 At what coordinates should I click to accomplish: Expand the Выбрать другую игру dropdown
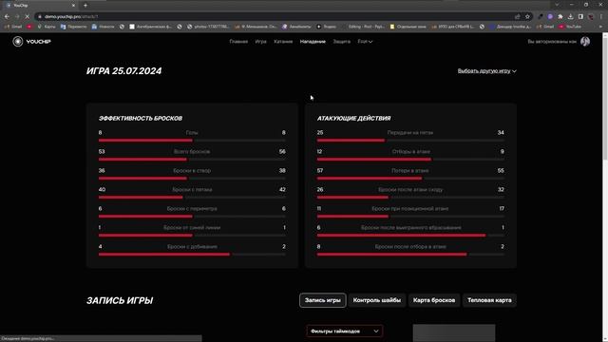click(487, 71)
